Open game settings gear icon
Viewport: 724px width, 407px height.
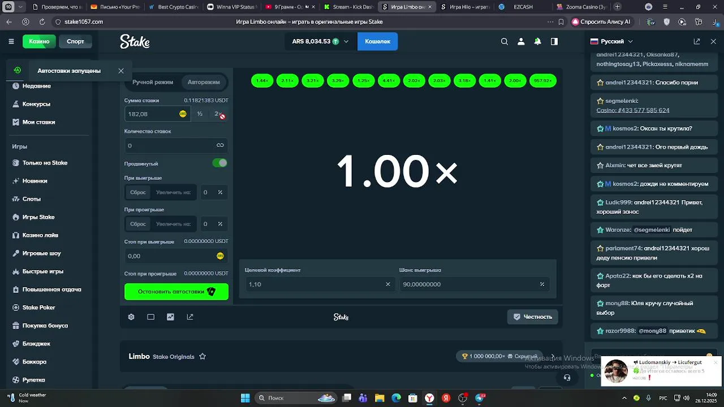131,317
